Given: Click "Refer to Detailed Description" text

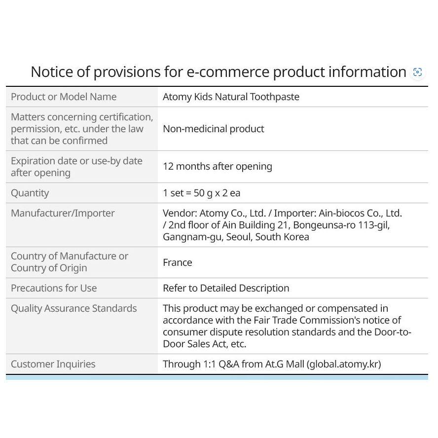Looking at the screenshot, I should coord(226,288).
